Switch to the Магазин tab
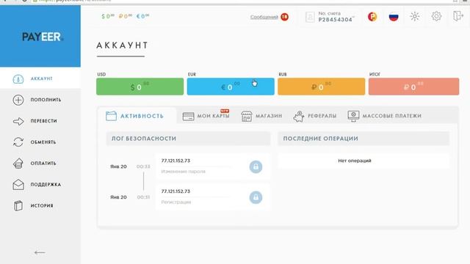This screenshot has height=264, width=470. click(261, 116)
